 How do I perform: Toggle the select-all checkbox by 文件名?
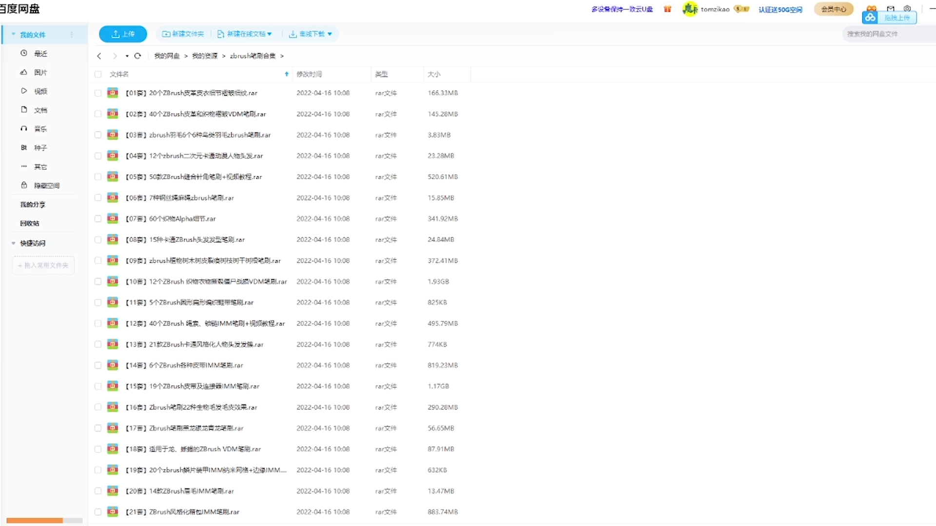[98, 75]
